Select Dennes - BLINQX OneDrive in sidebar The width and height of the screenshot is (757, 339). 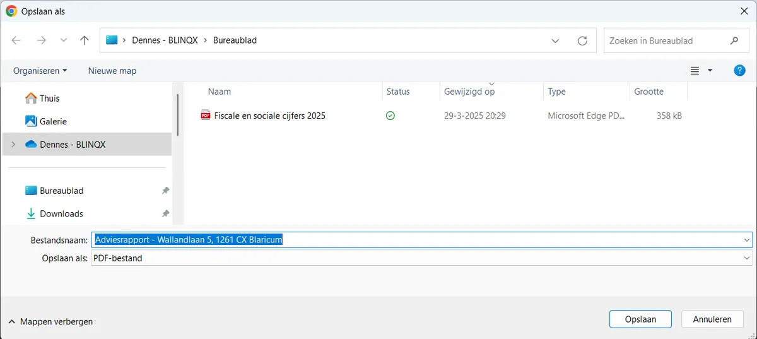click(87, 145)
